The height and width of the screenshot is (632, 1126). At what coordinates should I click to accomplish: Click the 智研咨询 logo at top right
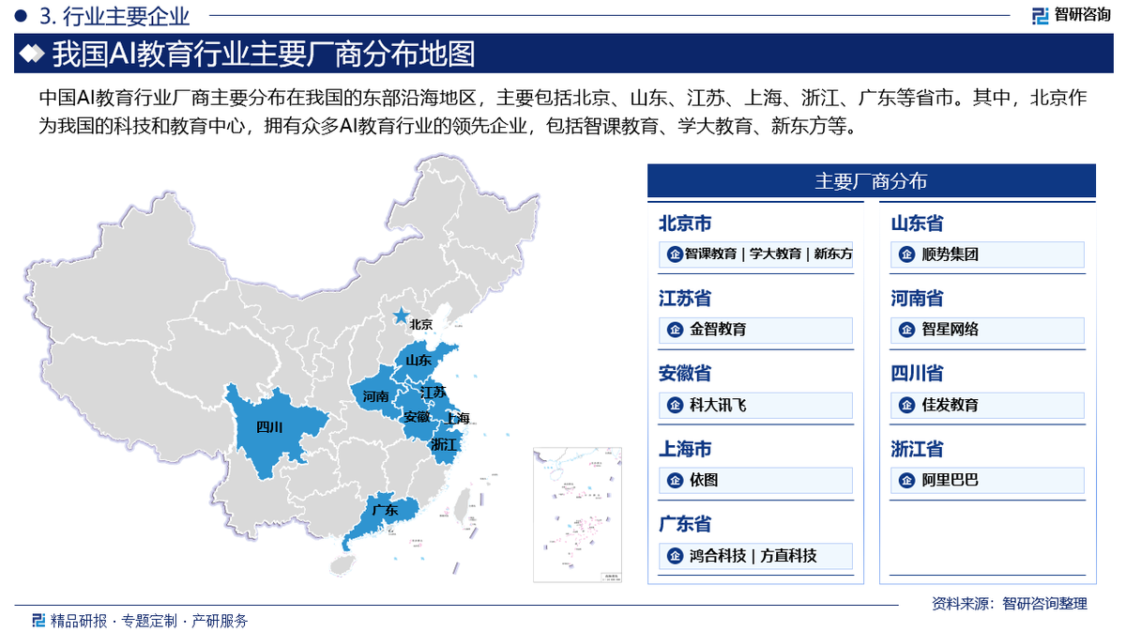[x=1071, y=14]
